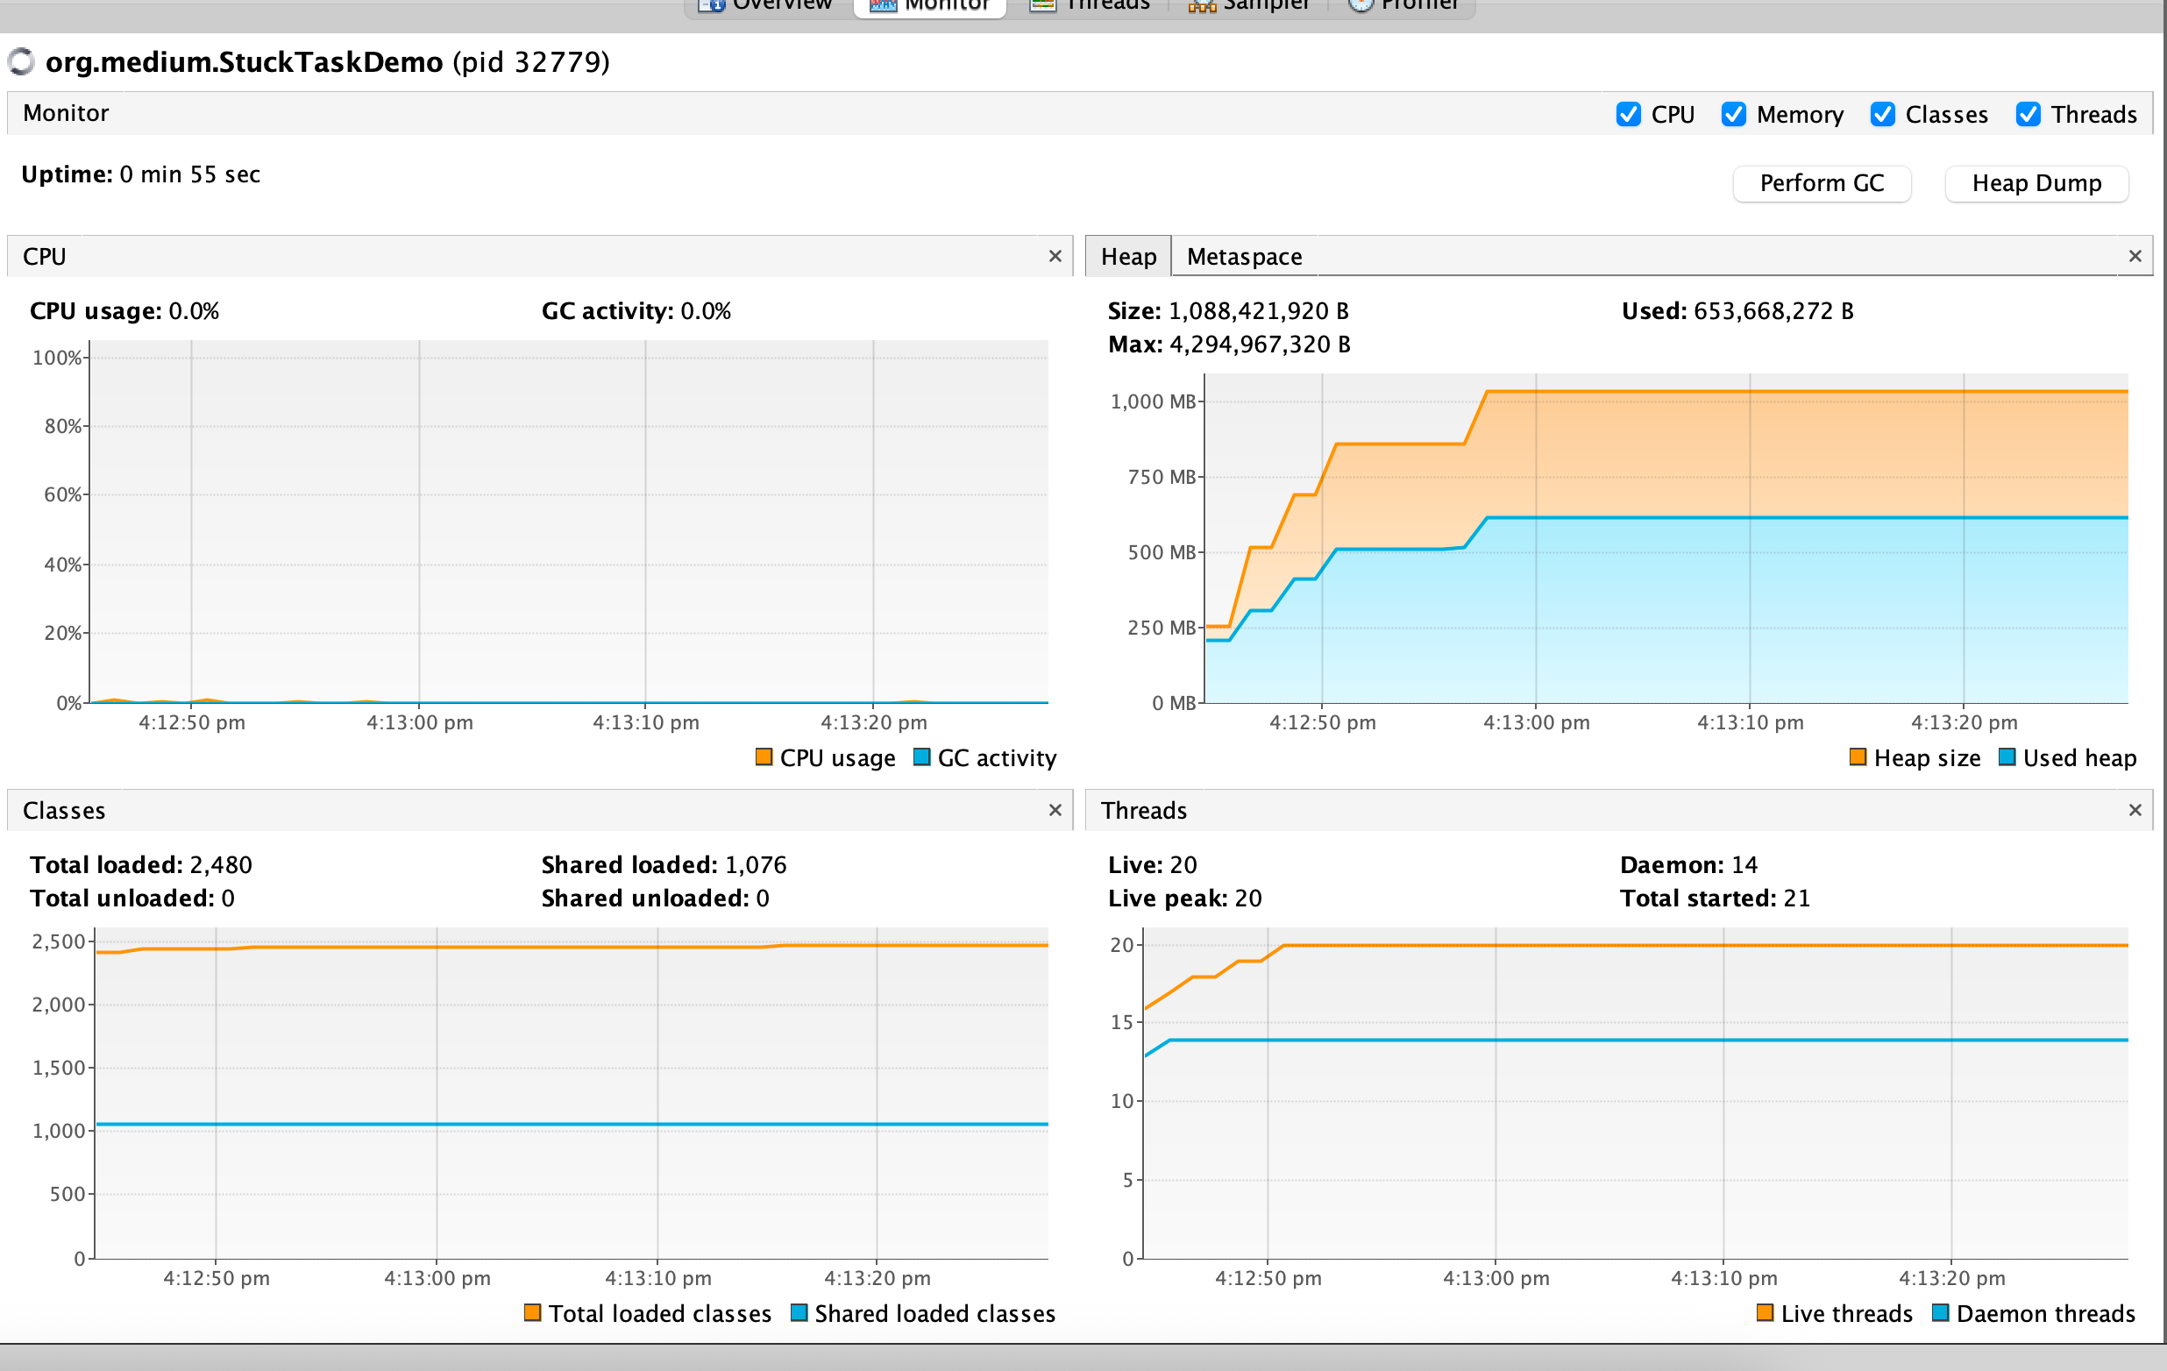Click the Used heap legend swatch

click(x=2006, y=757)
